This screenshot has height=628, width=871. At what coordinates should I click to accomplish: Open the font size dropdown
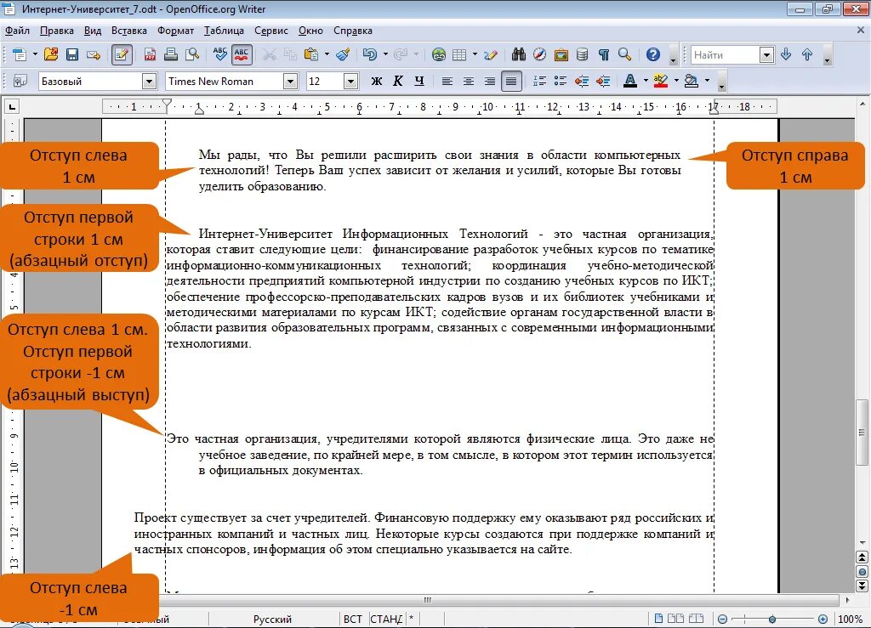click(350, 82)
